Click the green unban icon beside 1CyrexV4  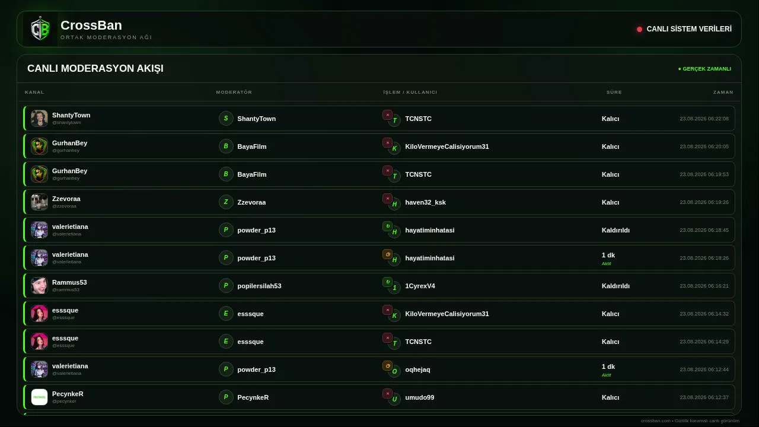(x=387, y=282)
